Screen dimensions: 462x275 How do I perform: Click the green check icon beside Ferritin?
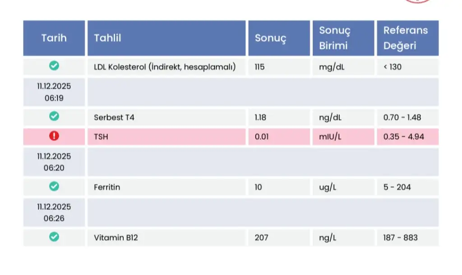54,186
